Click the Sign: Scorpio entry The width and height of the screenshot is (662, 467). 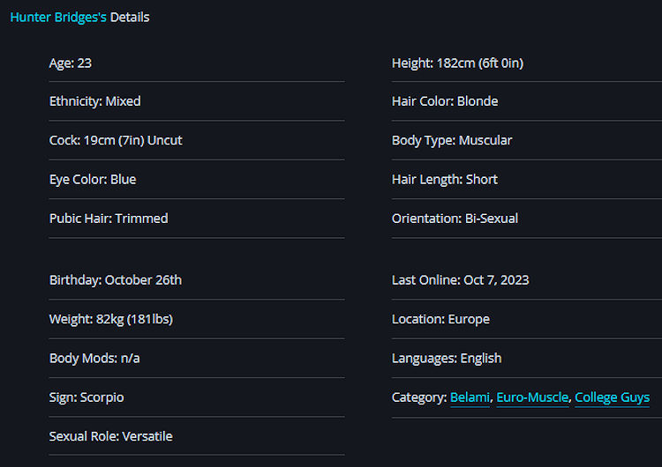pyautogui.click(x=87, y=397)
